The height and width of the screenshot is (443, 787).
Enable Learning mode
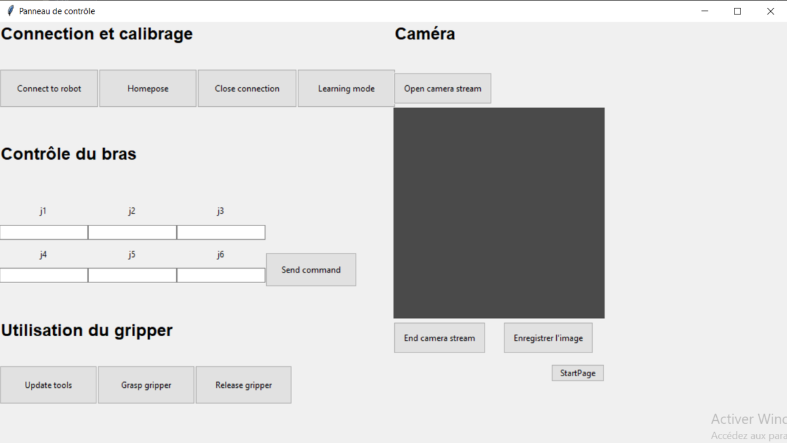coord(346,88)
